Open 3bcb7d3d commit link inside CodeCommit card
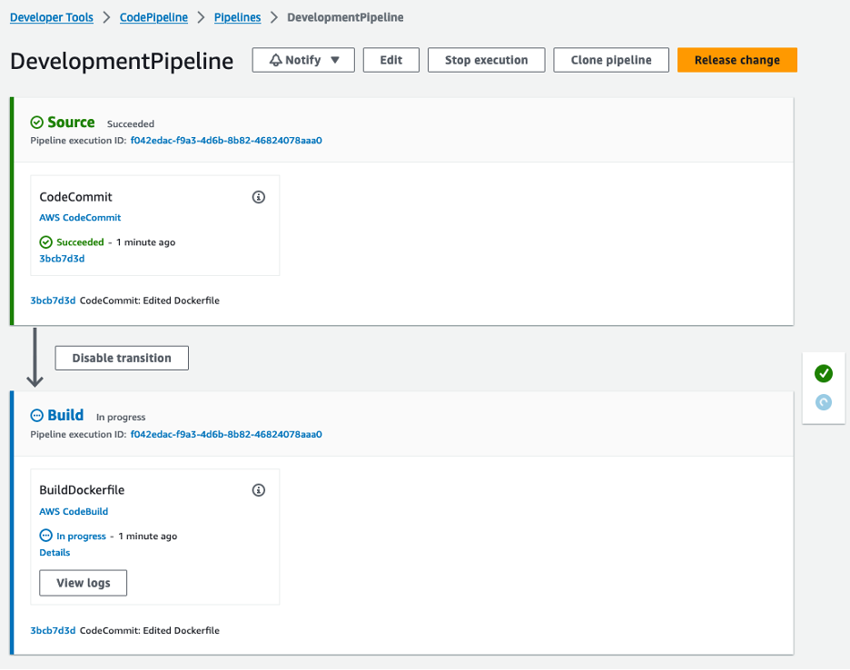The width and height of the screenshot is (850, 670). (x=62, y=259)
